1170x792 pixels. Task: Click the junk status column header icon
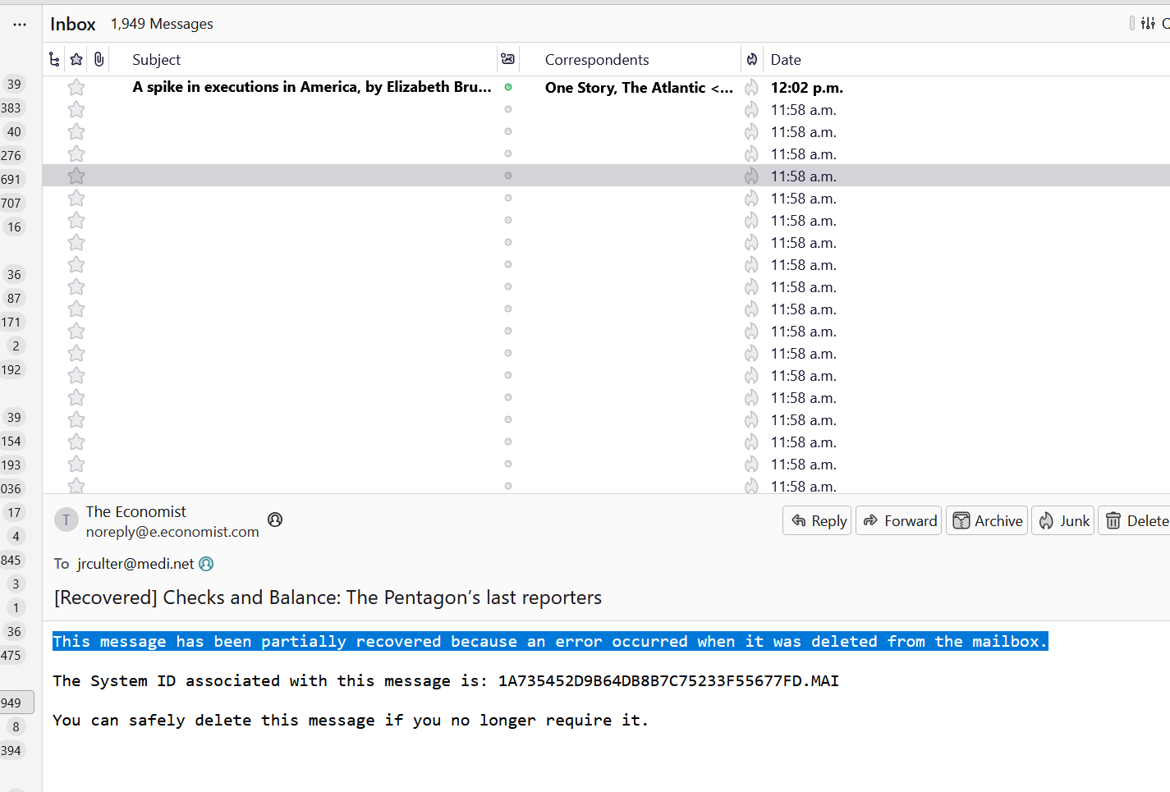[751, 59]
